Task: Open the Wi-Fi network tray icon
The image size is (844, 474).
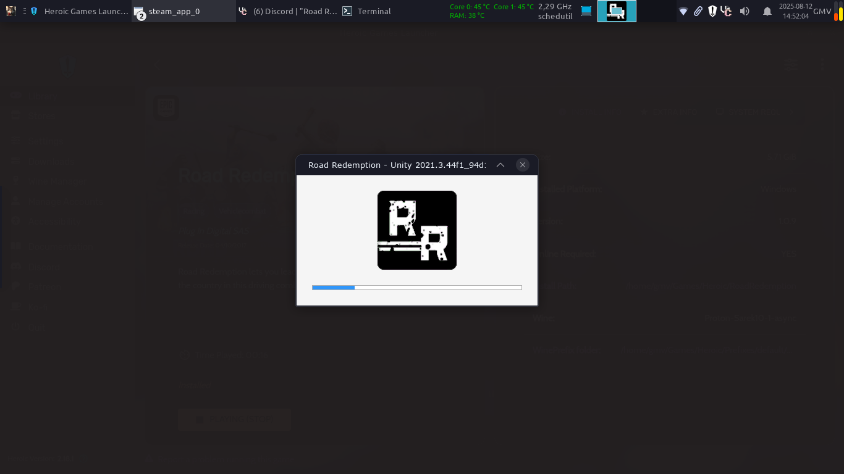Action: pyautogui.click(x=683, y=11)
